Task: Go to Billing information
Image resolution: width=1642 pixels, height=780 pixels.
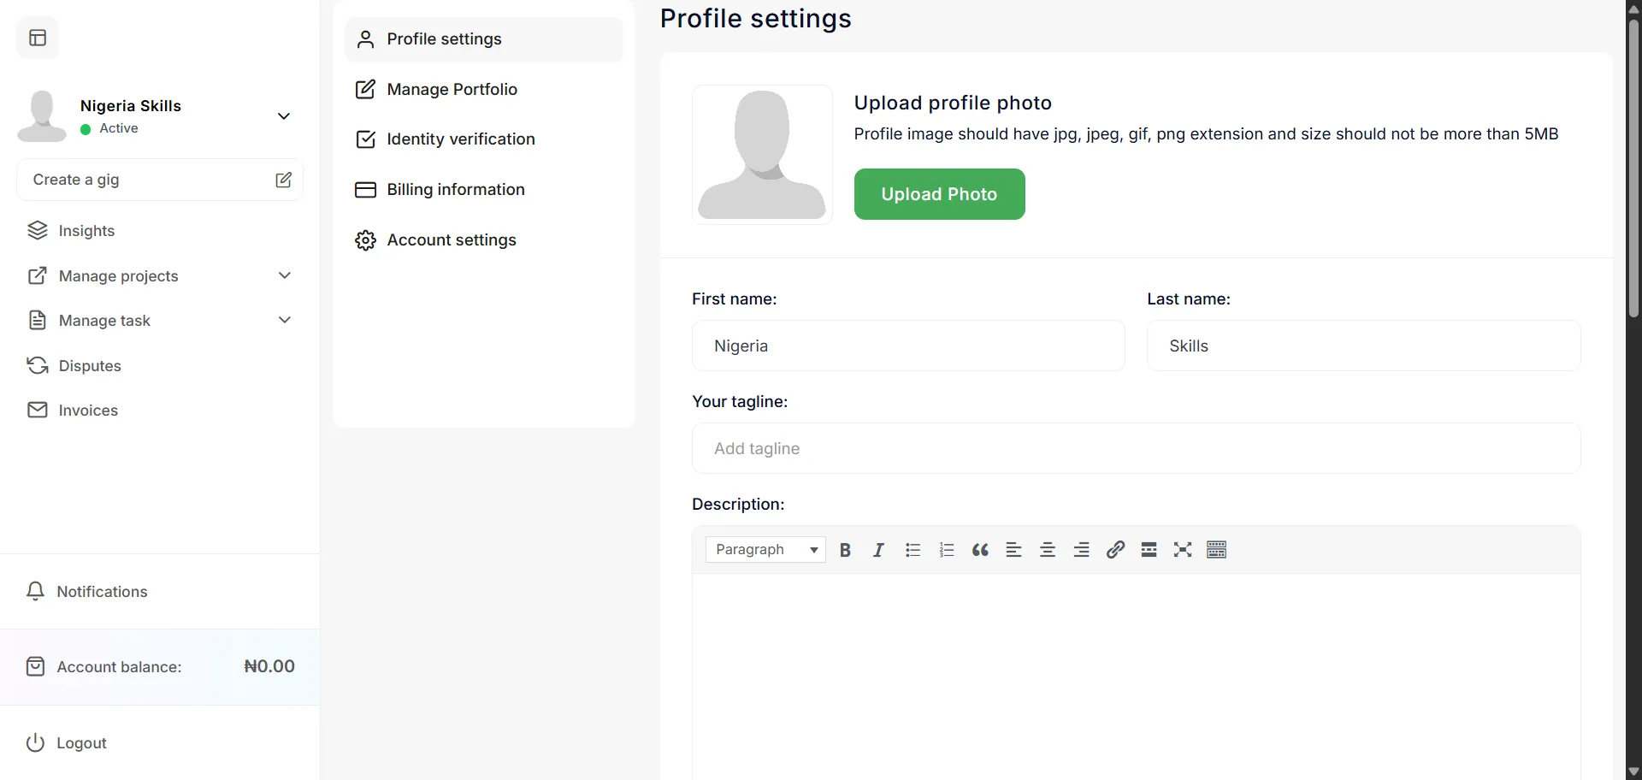Action: click(x=455, y=189)
